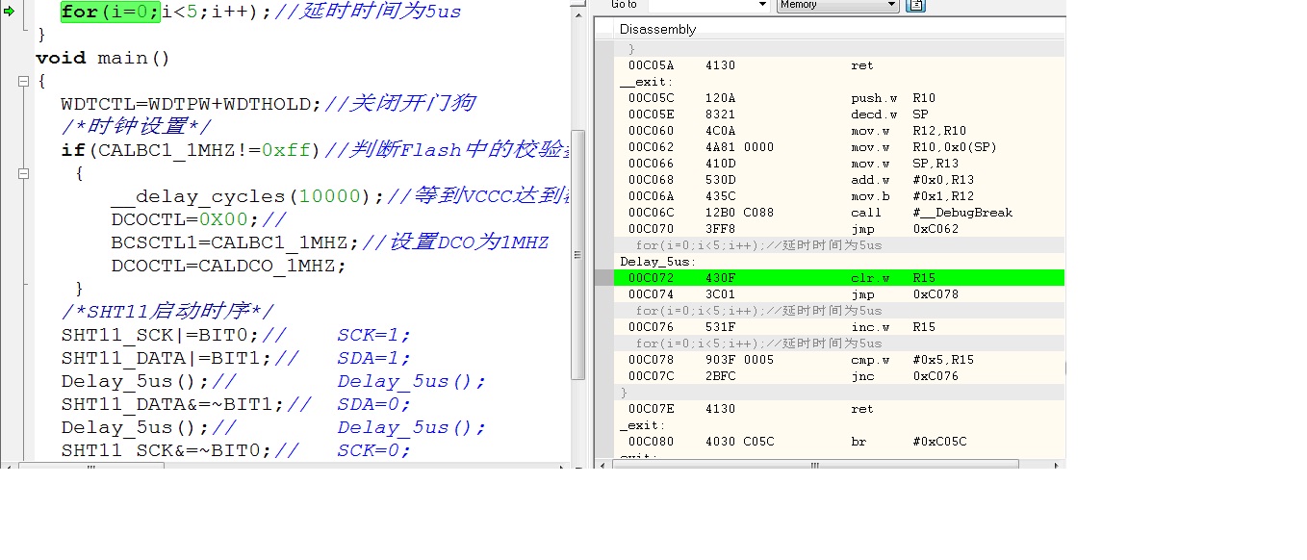
Task: Select the 'cmp.w #0x5,R15' instruction row
Action: [x=839, y=360]
